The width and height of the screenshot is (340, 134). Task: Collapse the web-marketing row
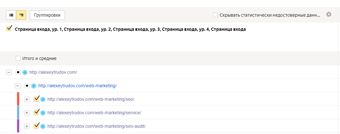18,86
